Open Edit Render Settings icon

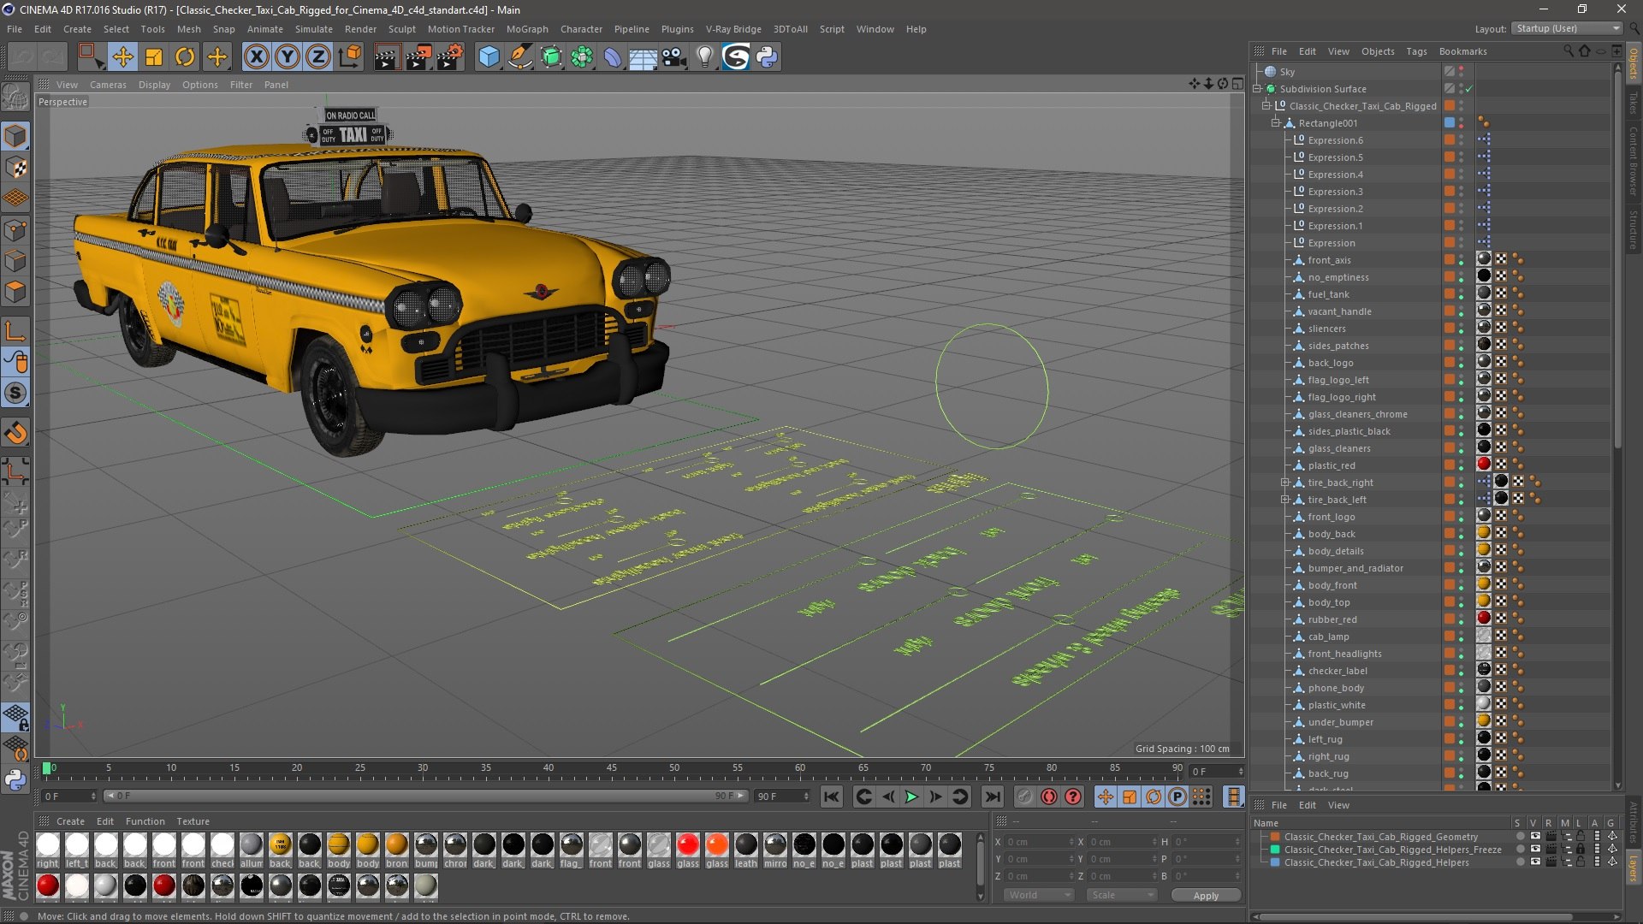[x=449, y=57]
